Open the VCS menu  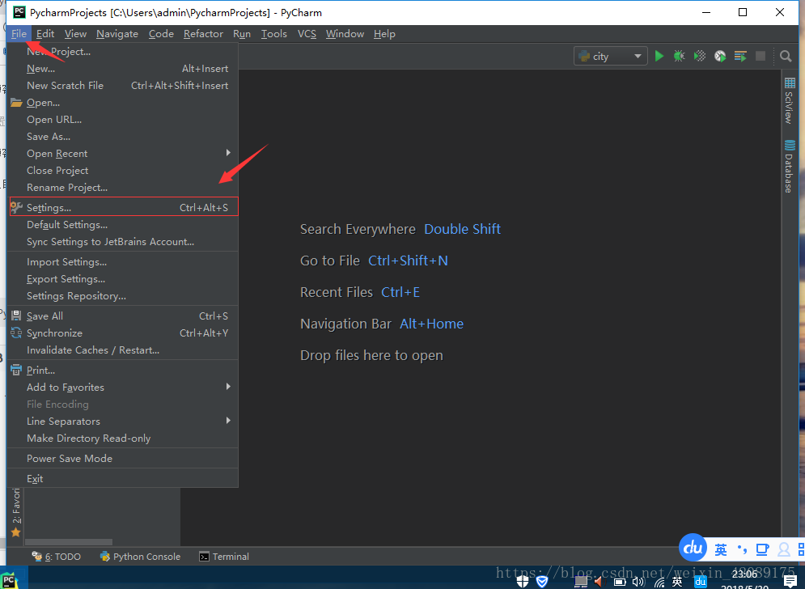pos(307,34)
